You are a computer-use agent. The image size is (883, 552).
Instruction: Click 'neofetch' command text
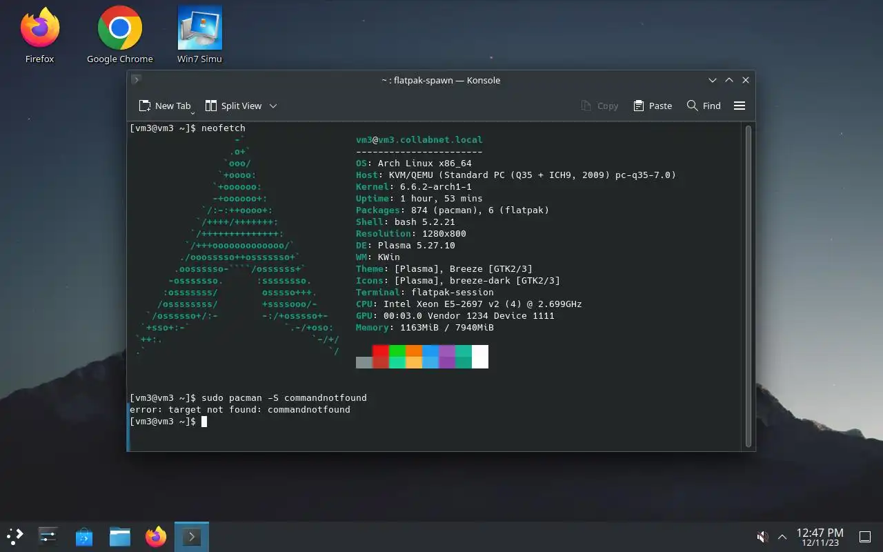click(224, 128)
